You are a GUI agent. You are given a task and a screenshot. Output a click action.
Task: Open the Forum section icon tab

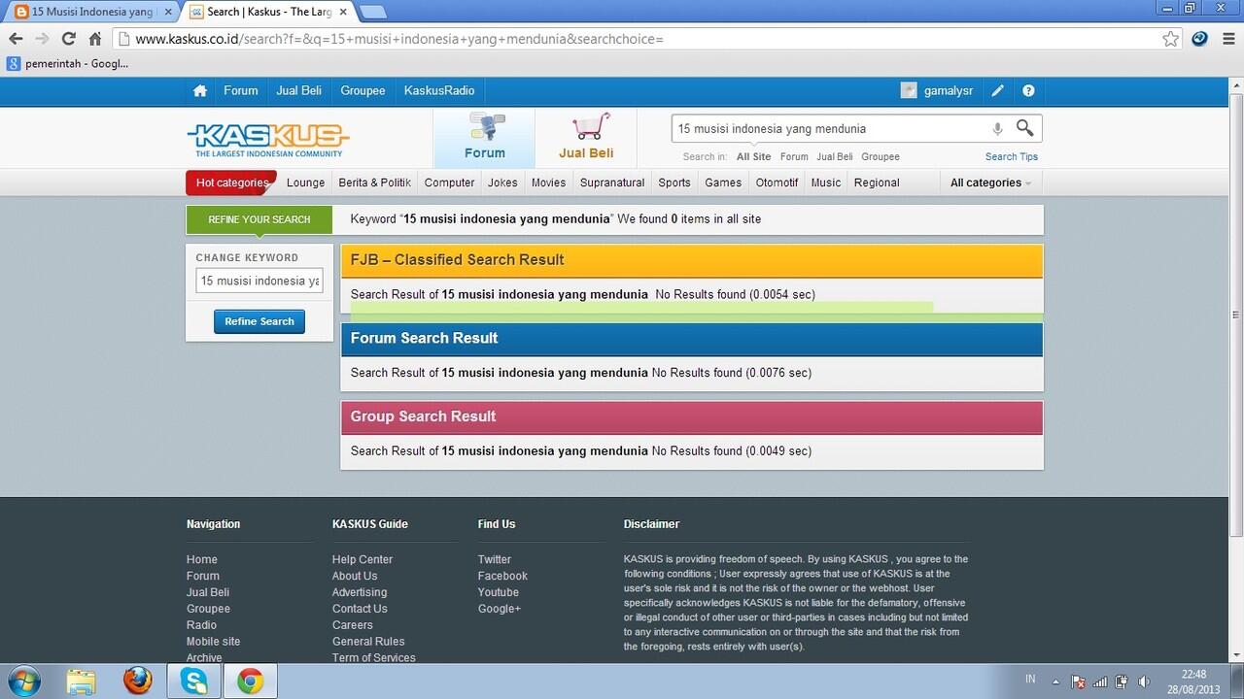484,137
